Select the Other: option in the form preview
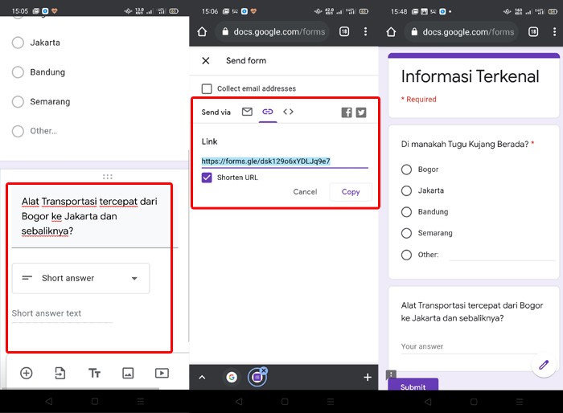Image resolution: width=563 pixels, height=413 pixels. point(406,255)
